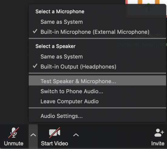
Task: Select Leave Computer Audio
Action: (97, 101)
